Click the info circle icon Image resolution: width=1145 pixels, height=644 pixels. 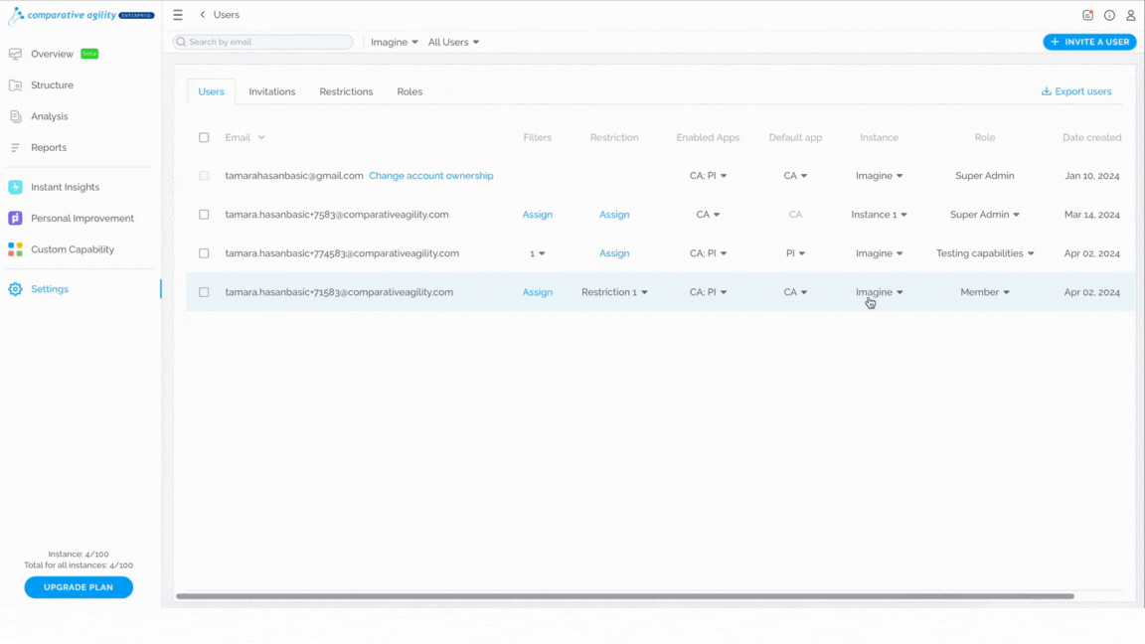(x=1109, y=15)
